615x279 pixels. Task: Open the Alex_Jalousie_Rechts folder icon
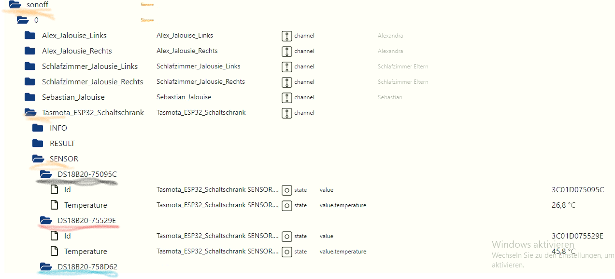point(30,51)
